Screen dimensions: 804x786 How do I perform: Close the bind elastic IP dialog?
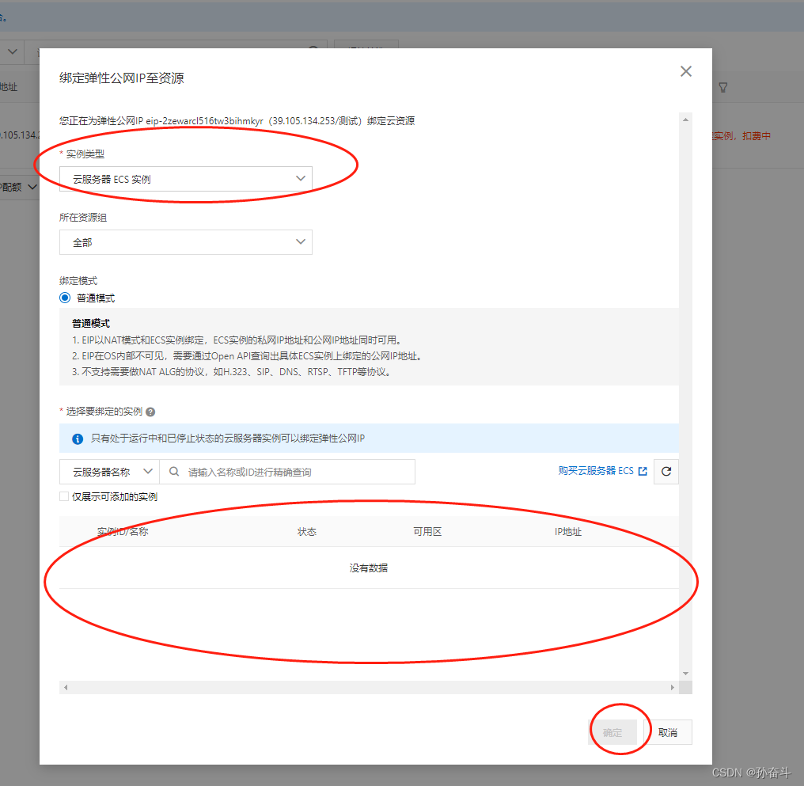pyautogui.click(x=685, y=71)
